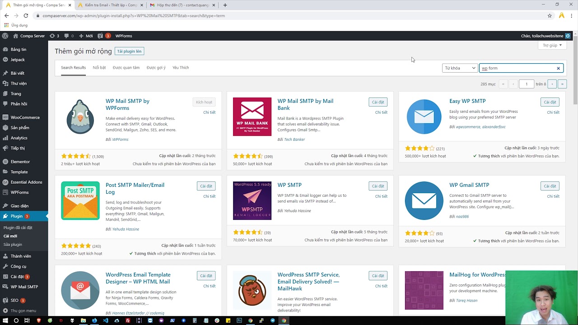Reload the page using browser refresh icon
Viewport: 578px width, 325px height.
[x=26, y=15]
